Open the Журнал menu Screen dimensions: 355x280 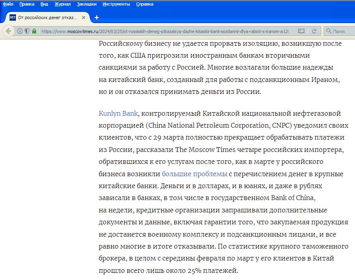coord(62,4)
